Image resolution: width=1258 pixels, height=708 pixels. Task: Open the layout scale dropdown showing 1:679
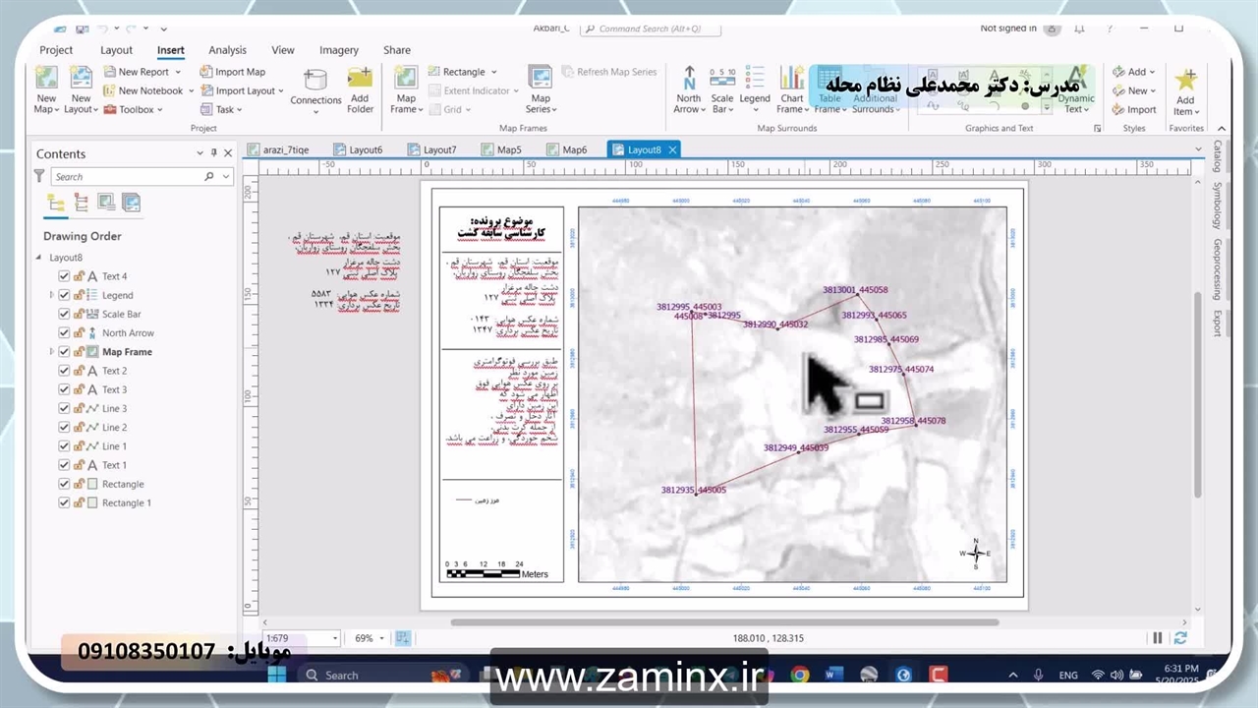335,638
